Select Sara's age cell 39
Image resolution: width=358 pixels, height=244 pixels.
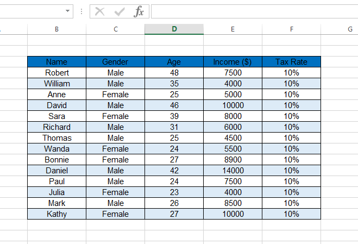174,116
